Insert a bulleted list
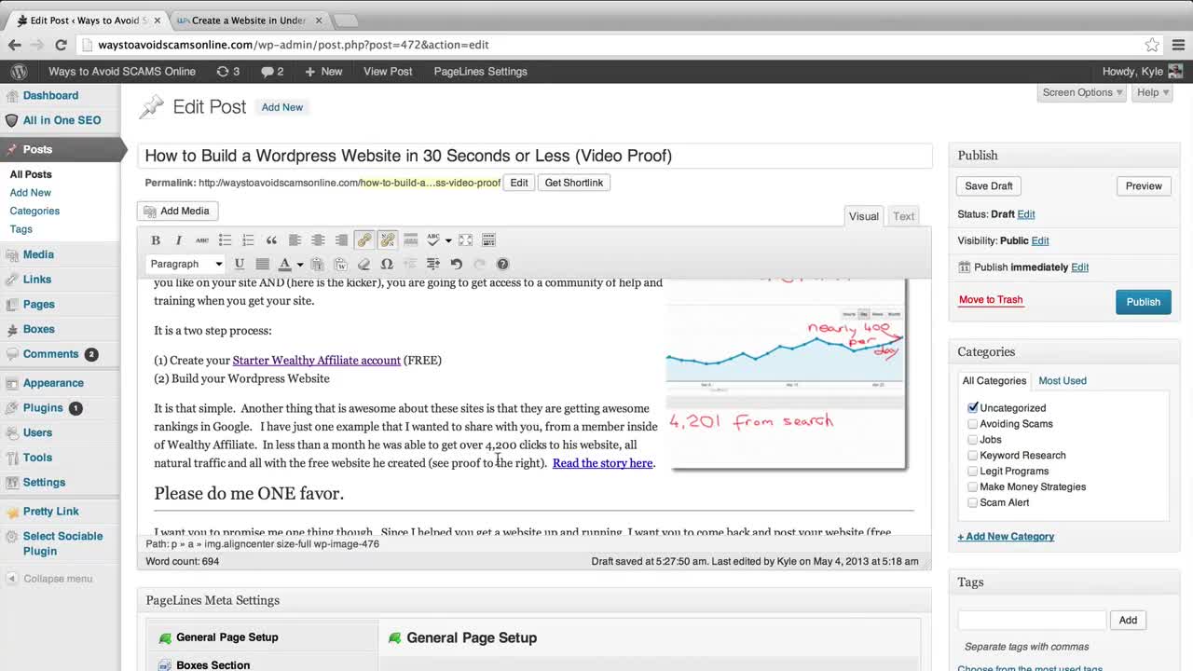Image resolution: width=1193 pixels, height=671 pixels. [225, 240]
